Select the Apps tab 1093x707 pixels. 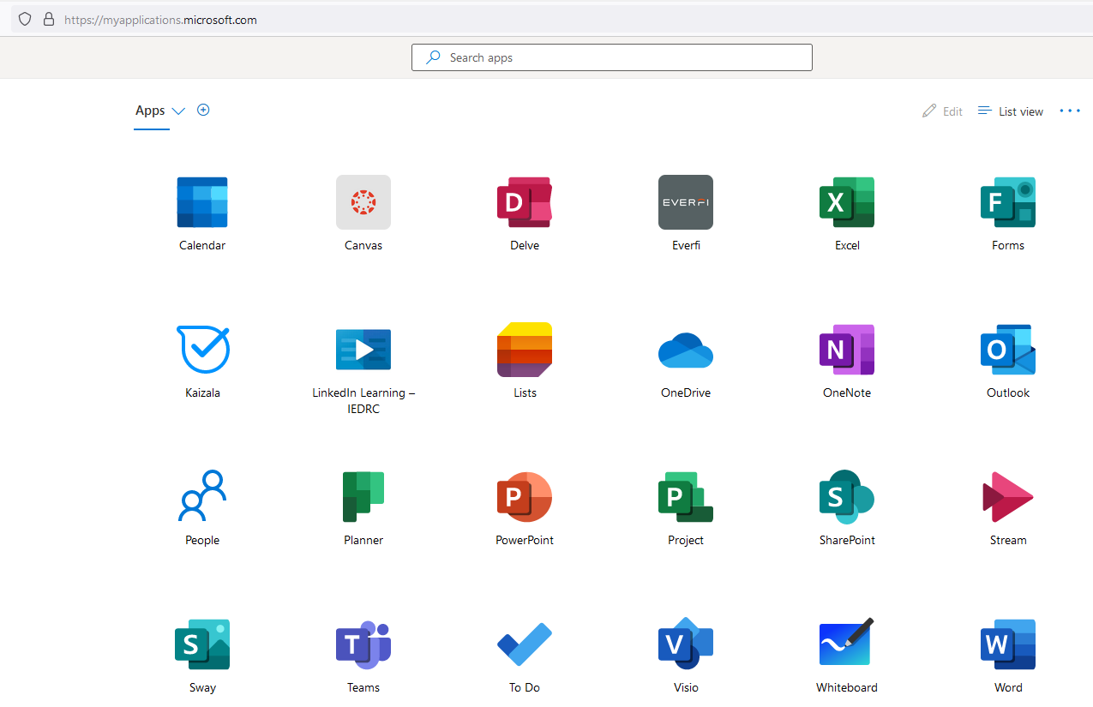[150, 111]
